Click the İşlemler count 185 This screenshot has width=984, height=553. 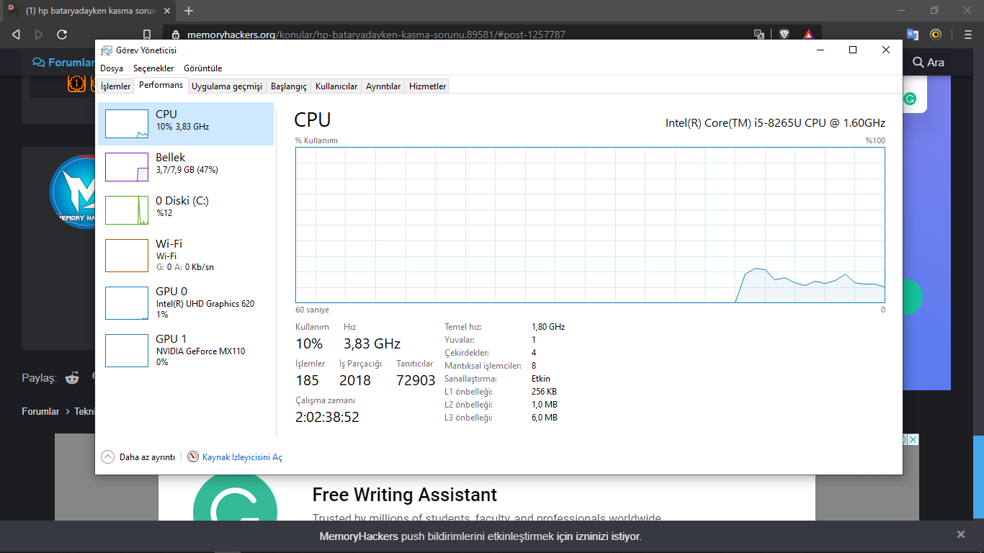tap(307, 380)
